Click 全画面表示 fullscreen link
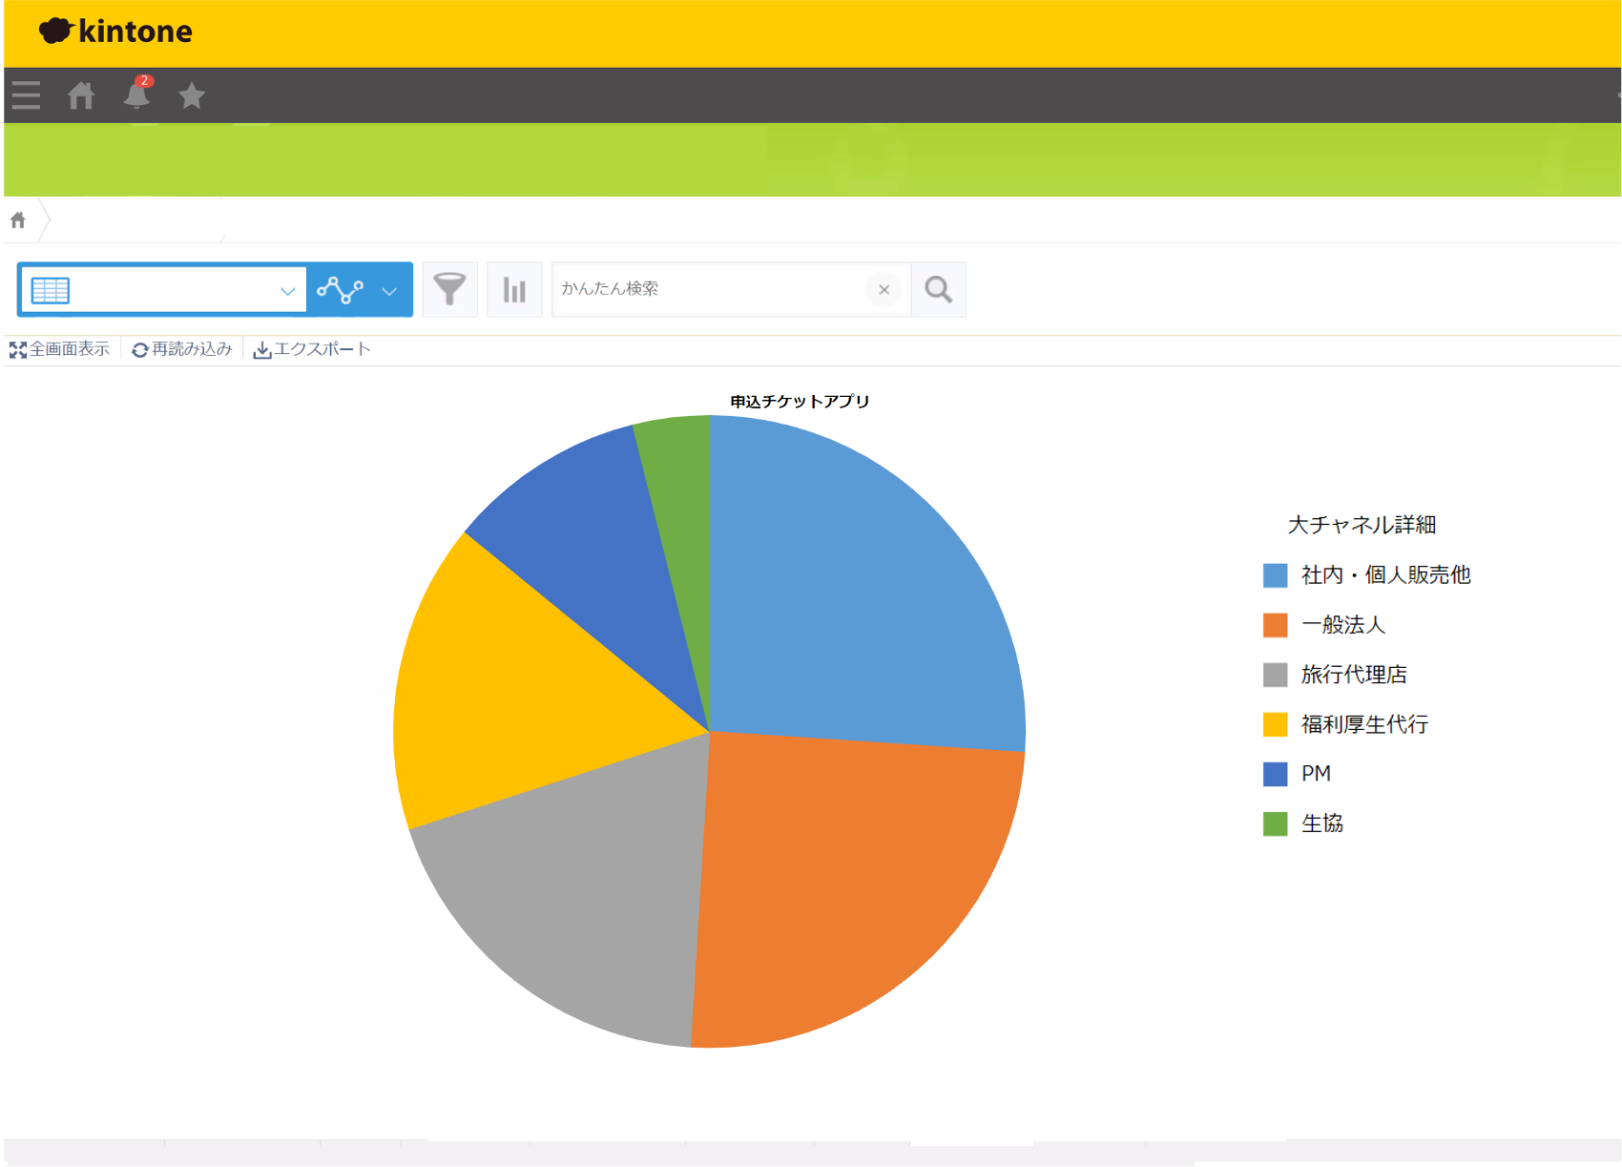 click(60, 349)
